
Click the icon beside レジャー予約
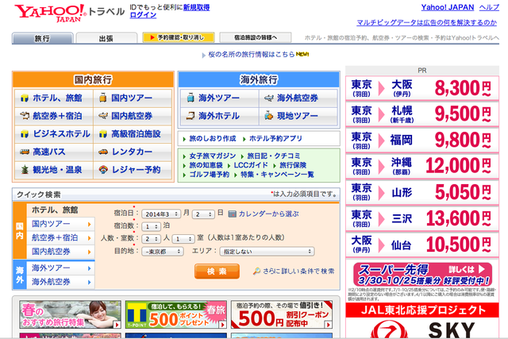(x=103, y=170)
